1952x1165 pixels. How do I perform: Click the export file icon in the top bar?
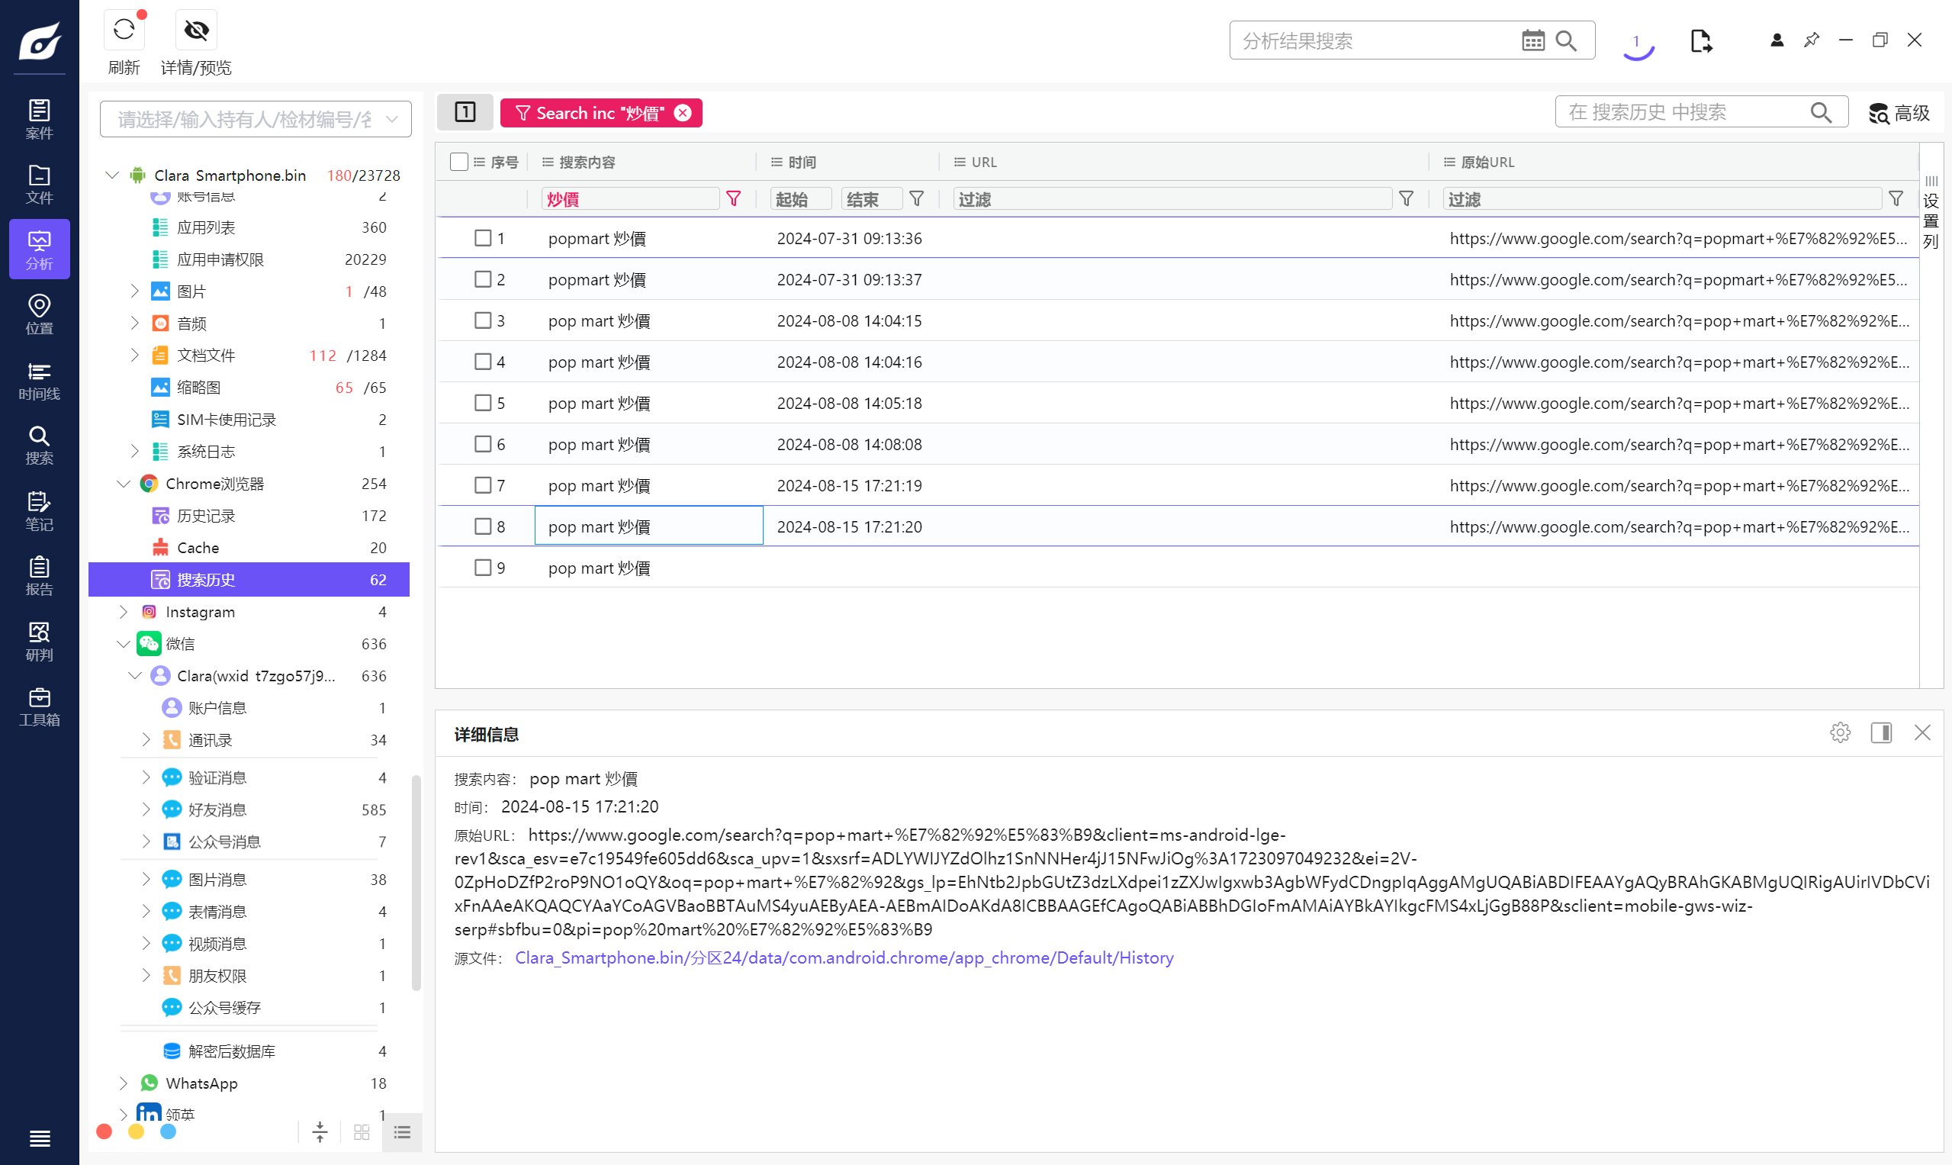pyautogui.click(x=1700, y=41)
